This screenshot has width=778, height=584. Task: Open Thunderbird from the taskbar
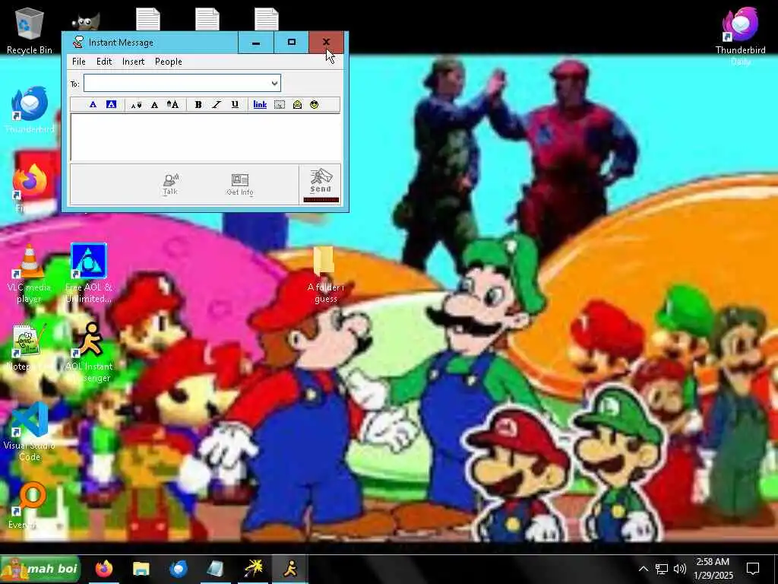178,569
